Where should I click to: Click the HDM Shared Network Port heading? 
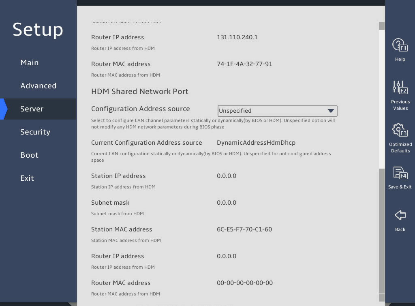click(x=140, y=92)
